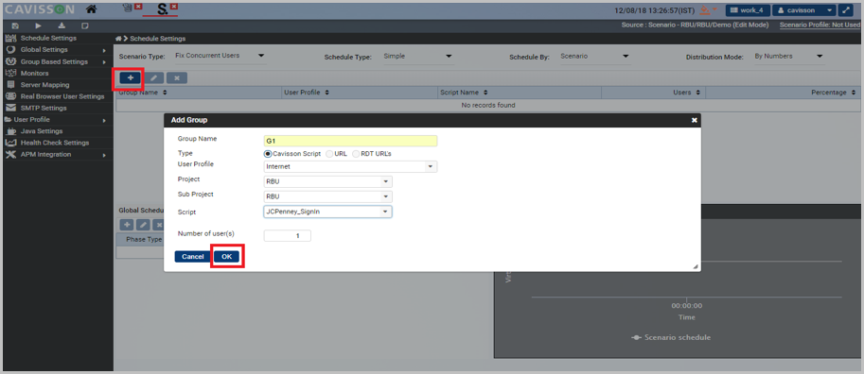Click the APM Integration icon
864x374 pixels.
click(x=9, y=154)
